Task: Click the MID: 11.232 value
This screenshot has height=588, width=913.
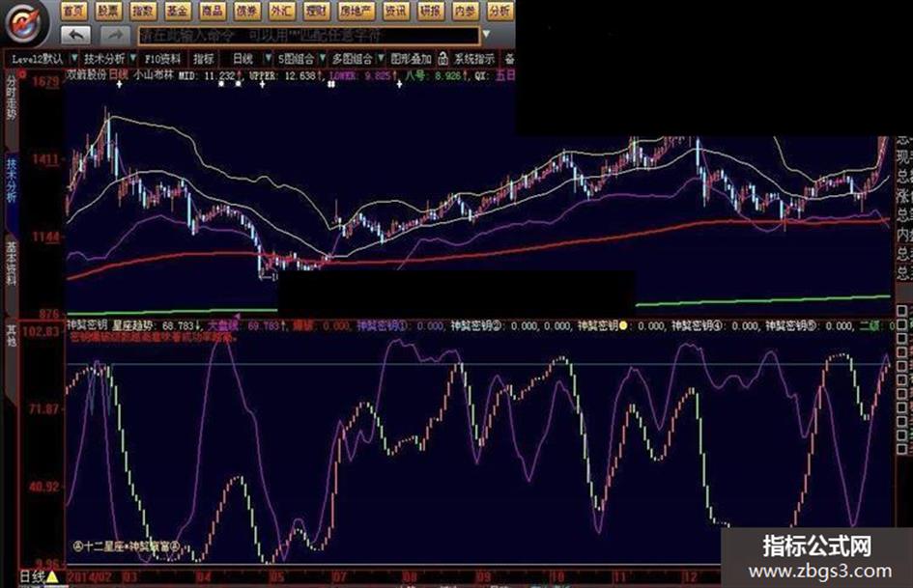Action: 209,75
